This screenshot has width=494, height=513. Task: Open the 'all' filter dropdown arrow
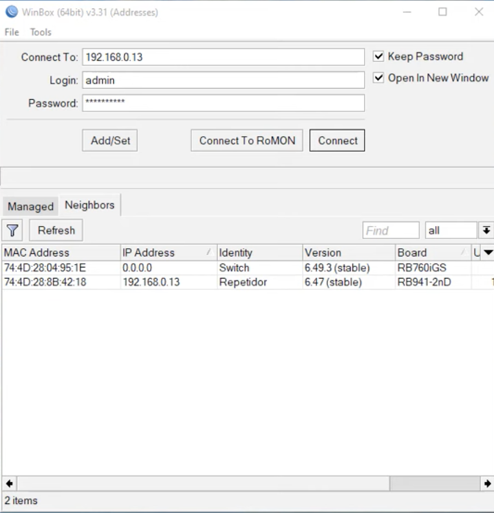(486, 231)
